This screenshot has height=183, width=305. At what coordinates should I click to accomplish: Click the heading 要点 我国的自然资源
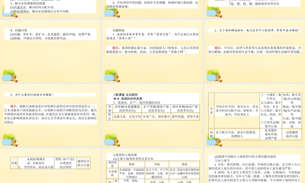pos(127,99)
